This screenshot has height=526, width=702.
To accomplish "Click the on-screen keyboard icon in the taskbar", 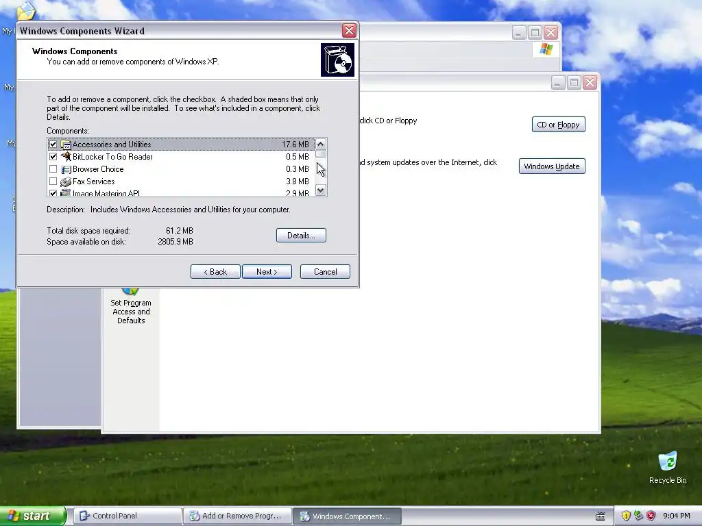I will 601,516.
